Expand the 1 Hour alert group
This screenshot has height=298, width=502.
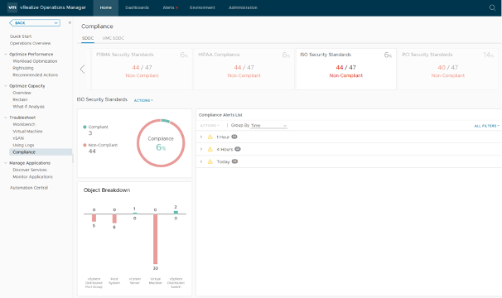201,137
